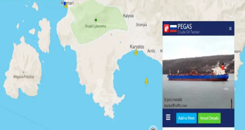The image size is (245, 130).
Task: Open Vessel Details for PEGAS
Action: tap(209, 118)
